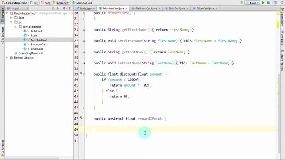Collapse the src folder
This screenshot has width=285, height=160.
click(11, 22)
